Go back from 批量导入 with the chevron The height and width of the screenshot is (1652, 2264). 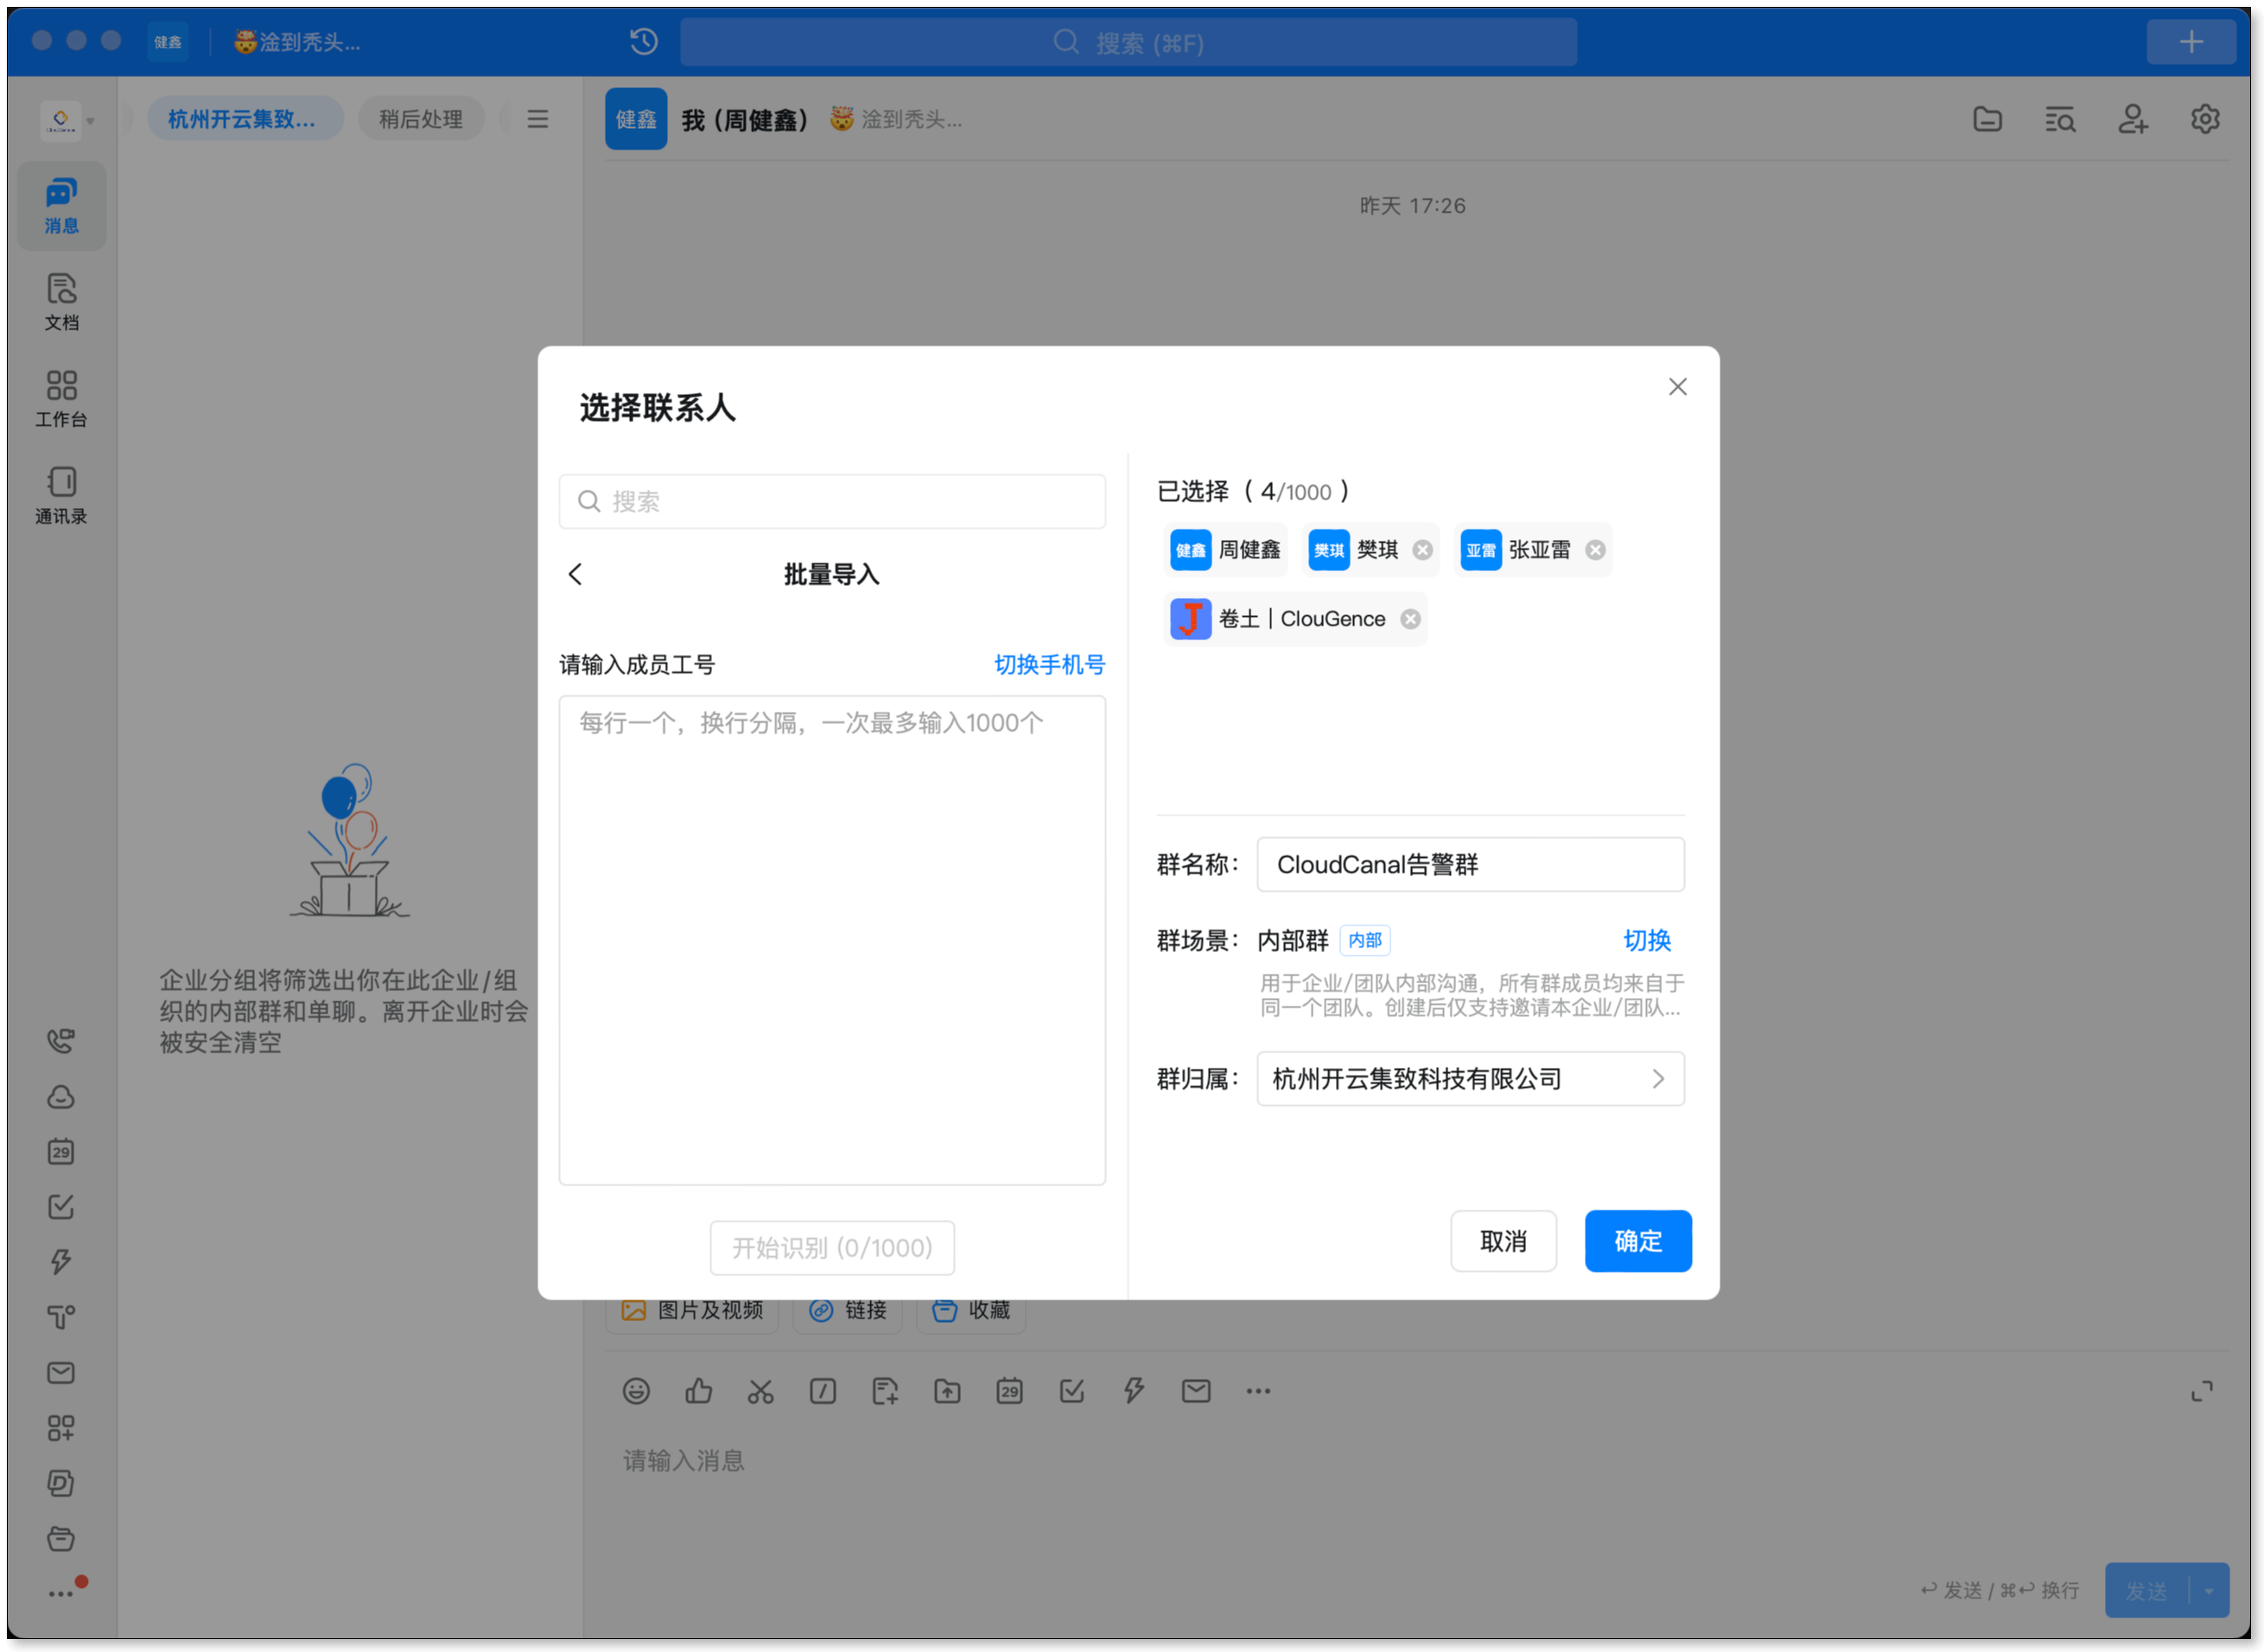click(x=575, y=574)
